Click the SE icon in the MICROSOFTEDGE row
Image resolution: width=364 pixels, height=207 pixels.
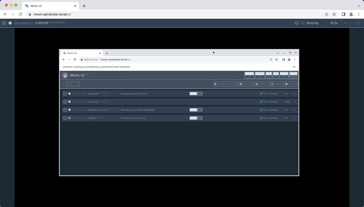(65, 110)
